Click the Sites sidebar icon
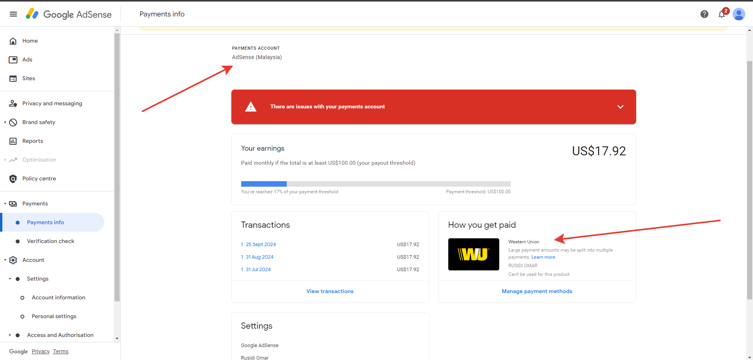The width and height of the screenshot is (753, 360). click(13, 79)
